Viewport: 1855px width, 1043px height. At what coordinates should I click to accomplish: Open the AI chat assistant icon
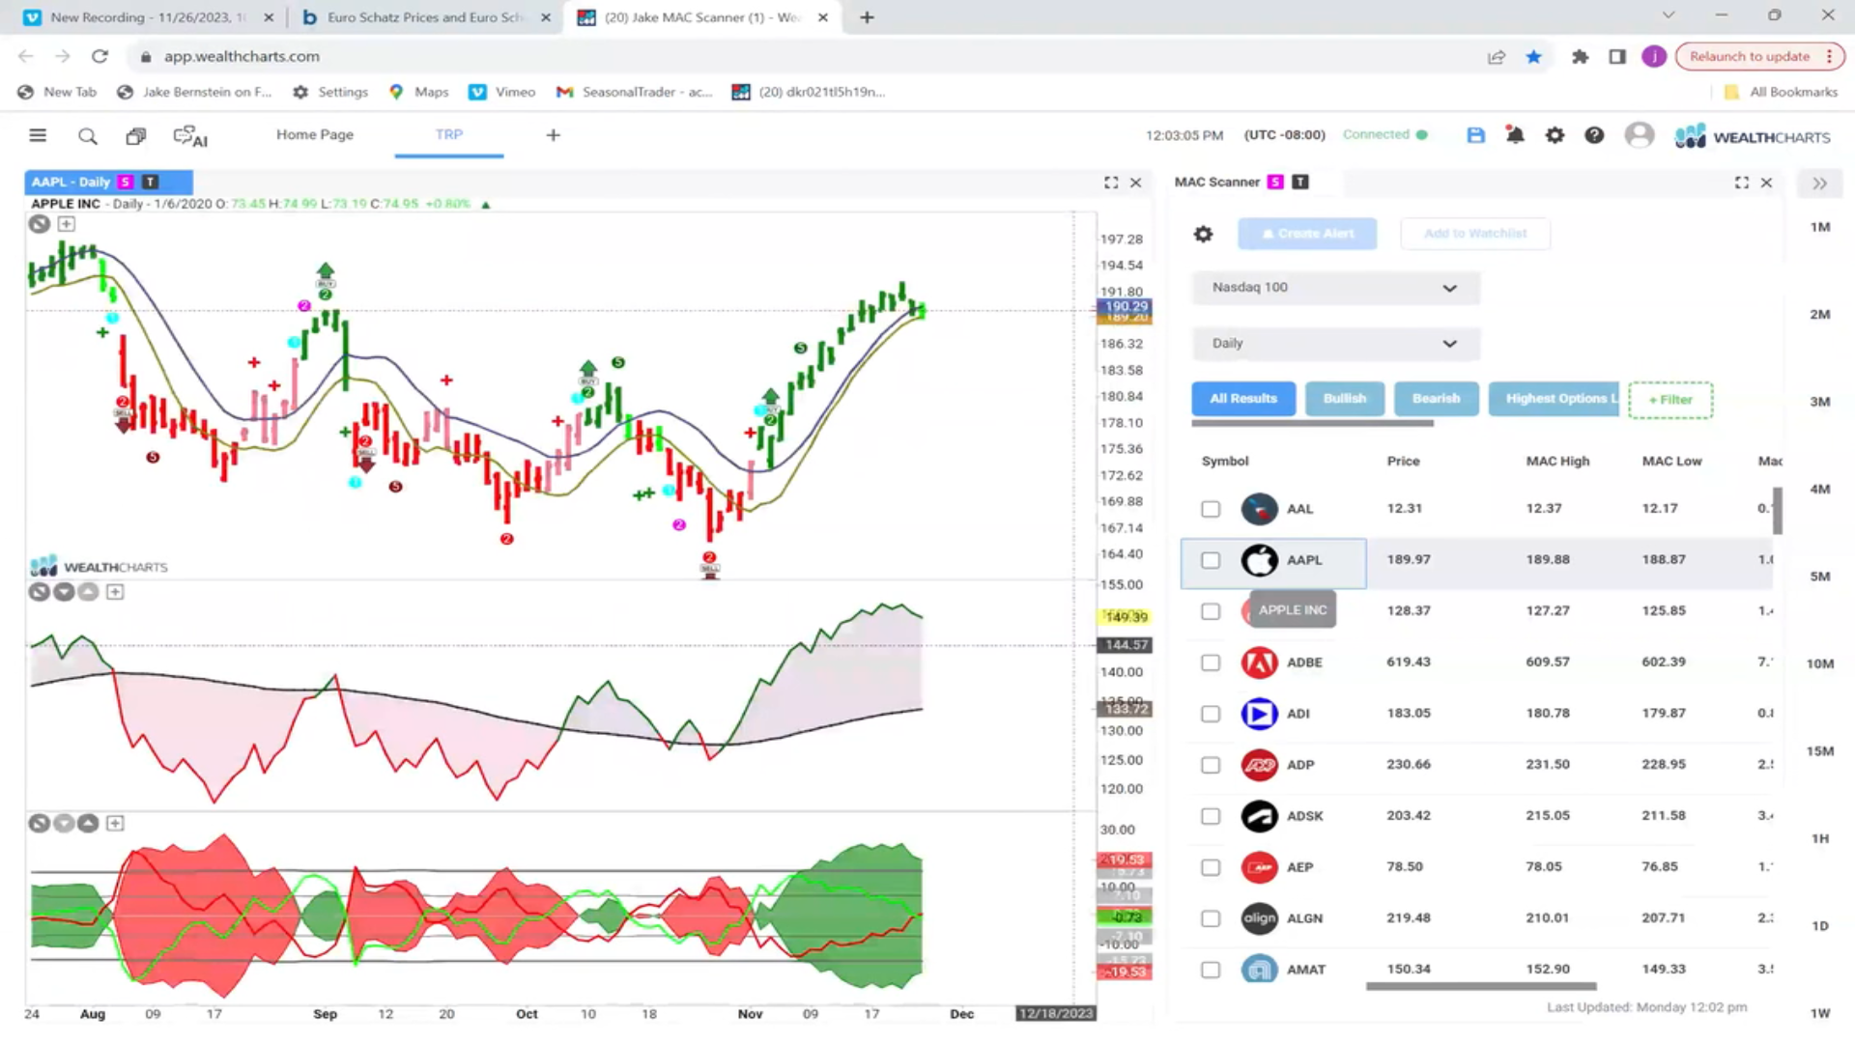(190, 136)
